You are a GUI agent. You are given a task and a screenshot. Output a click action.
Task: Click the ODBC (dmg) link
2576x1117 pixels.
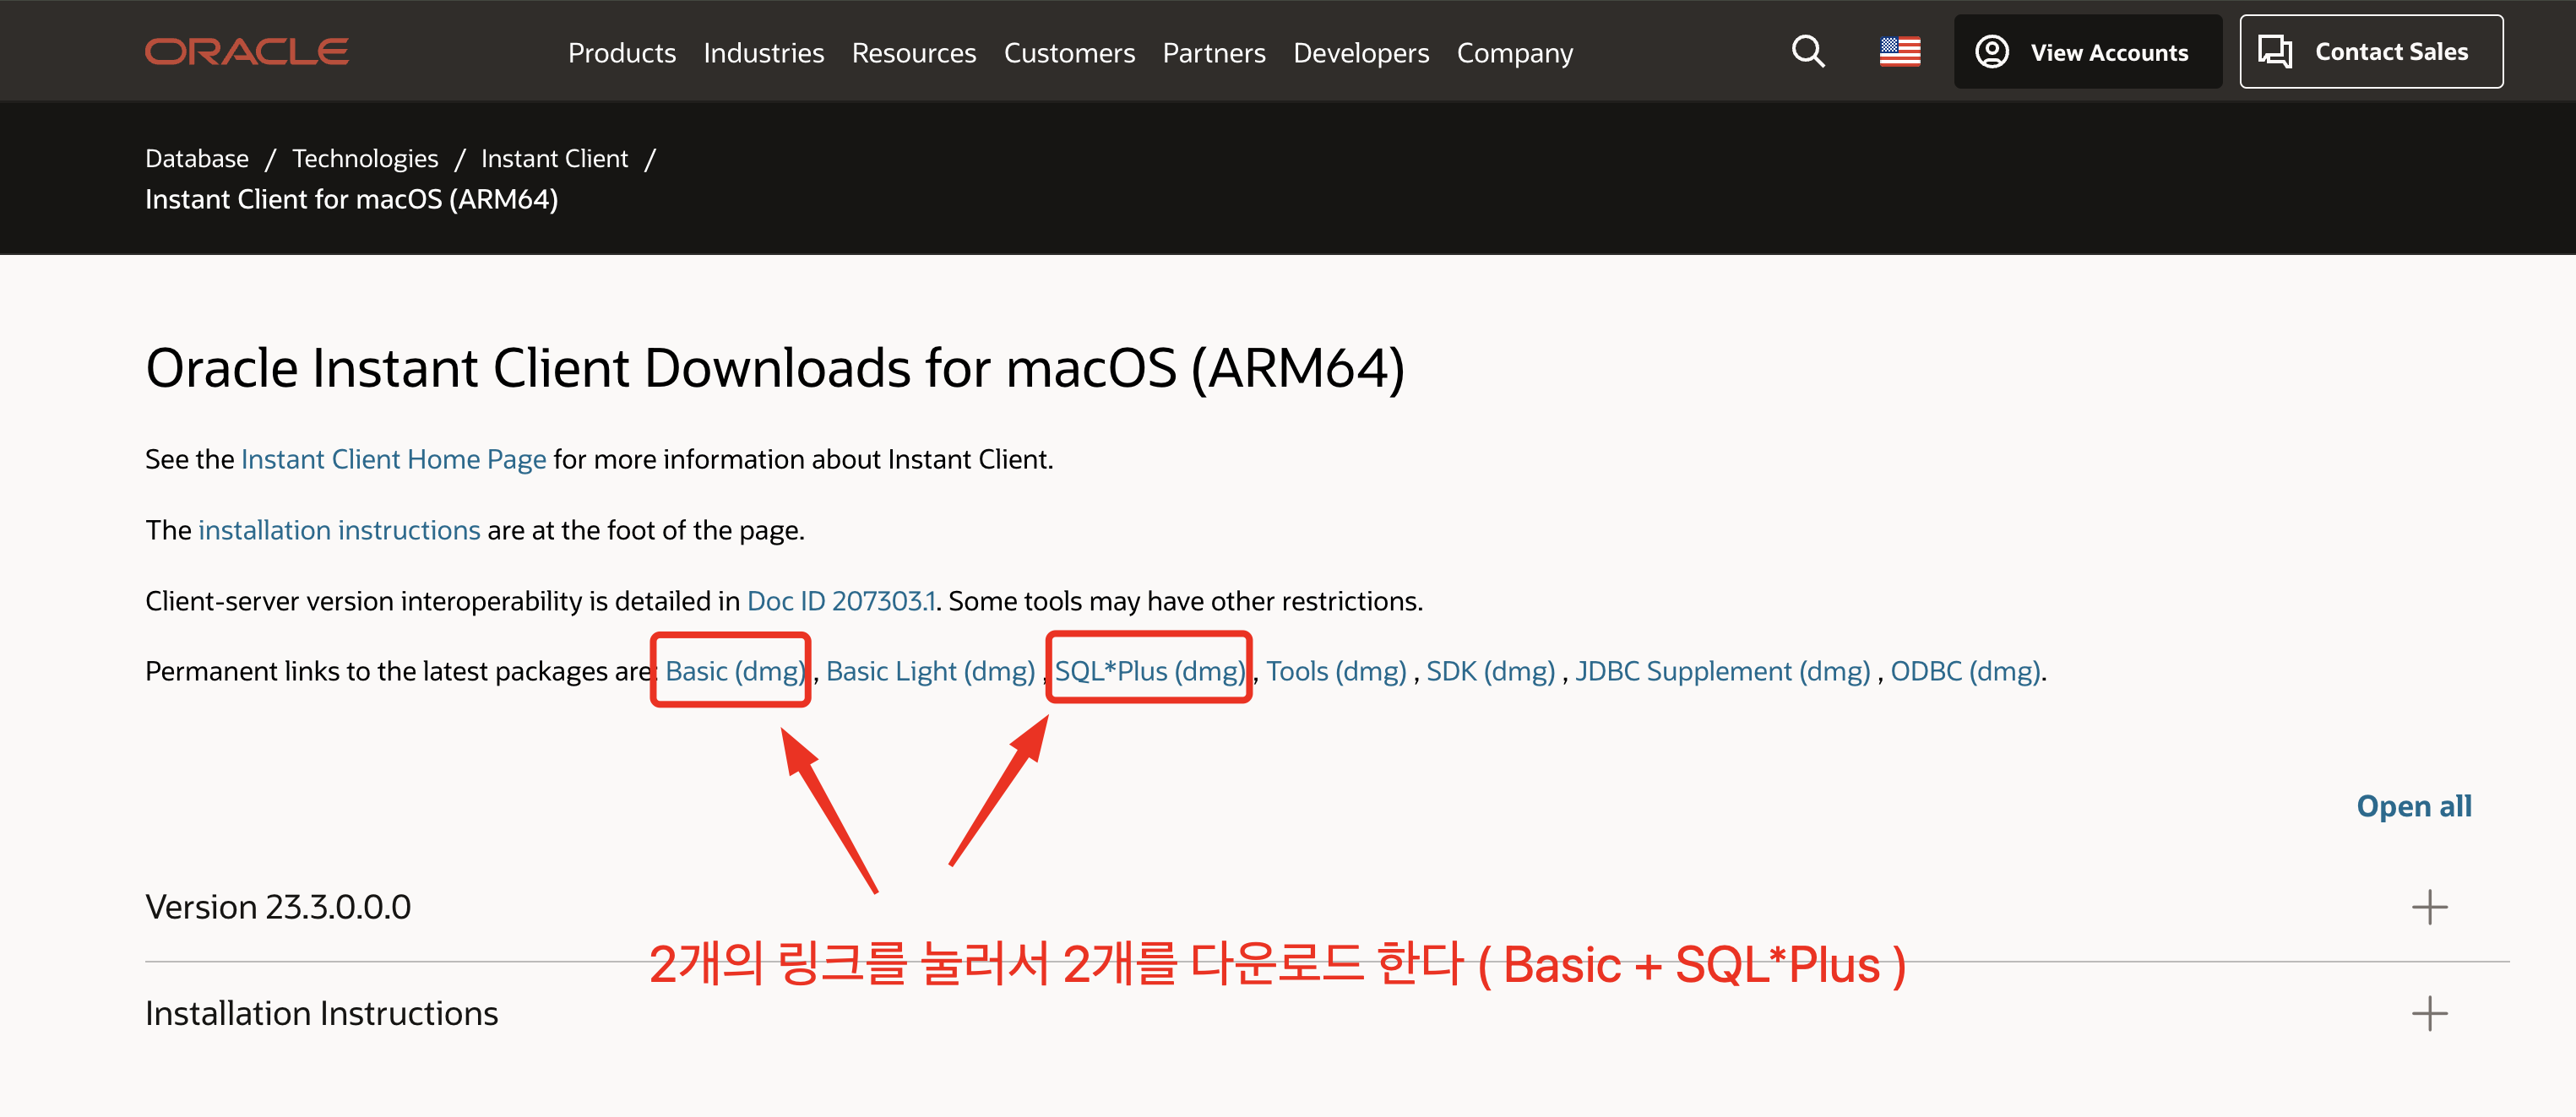coord(1965,671)
